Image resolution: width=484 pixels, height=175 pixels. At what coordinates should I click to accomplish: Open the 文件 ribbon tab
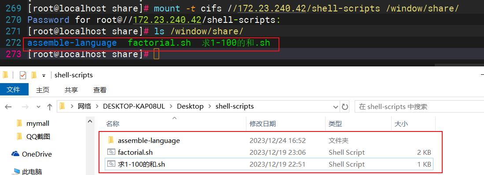[13, 90]
